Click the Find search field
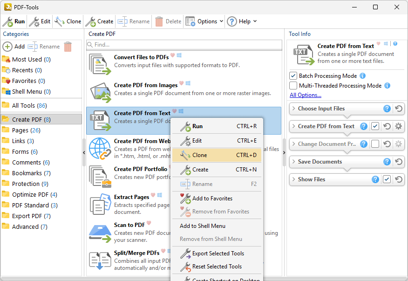 click(186, 45)
